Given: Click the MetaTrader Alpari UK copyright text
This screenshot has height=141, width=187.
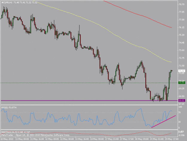Looking at the screenshot, I should pyautogui.click(x=36, y=135).
